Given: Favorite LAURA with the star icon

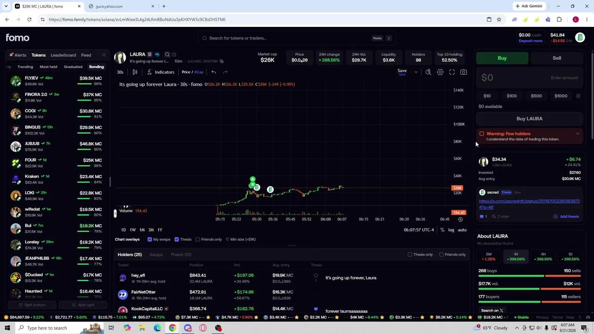Looking at the screenshot, I should pos(174,54).
